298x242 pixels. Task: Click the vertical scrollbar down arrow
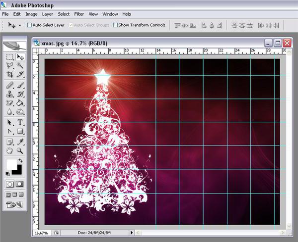tap(289, 226)
